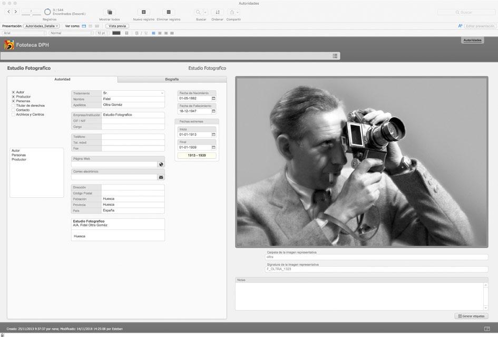Screen dimensions: 498x337
Task: Open the list menu icon in header bar
Action: 335,56
